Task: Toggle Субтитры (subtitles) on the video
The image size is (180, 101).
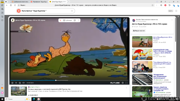Action: point(67,20)
